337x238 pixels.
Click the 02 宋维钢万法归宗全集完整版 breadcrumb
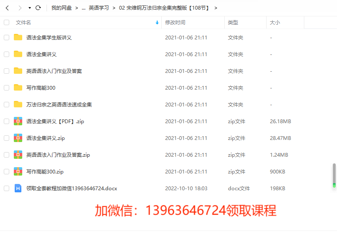click(164, 8)
